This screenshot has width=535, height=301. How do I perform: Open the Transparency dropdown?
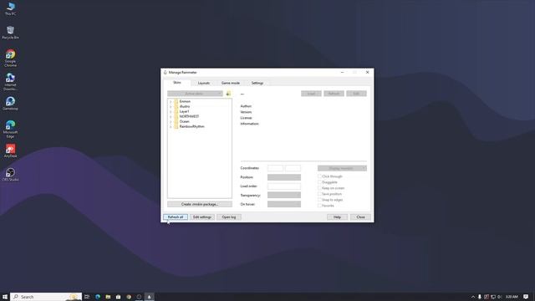(x=284, y=195)
